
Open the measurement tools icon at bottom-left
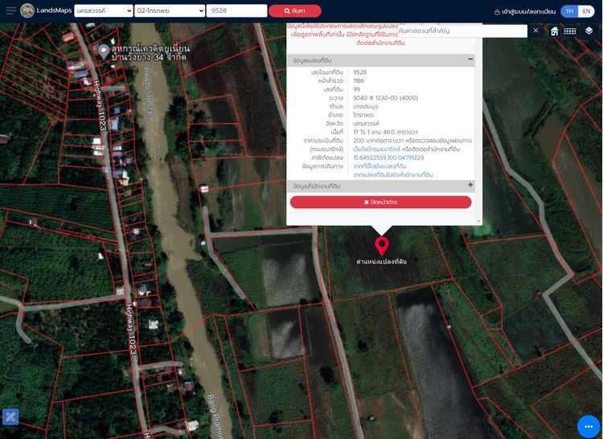[10, 416]
